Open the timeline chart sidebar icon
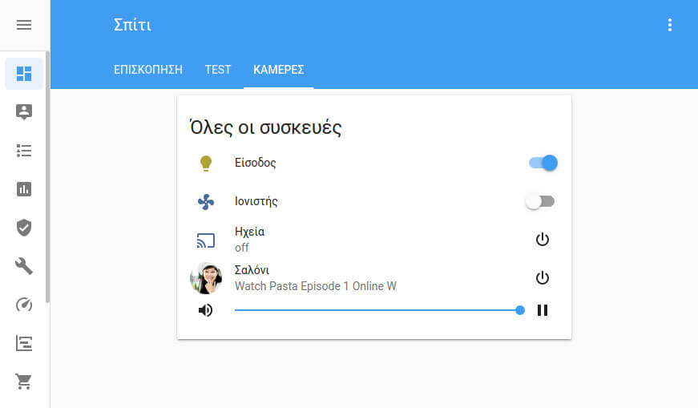The image size is (698, 408). click(x=24, y=343)
